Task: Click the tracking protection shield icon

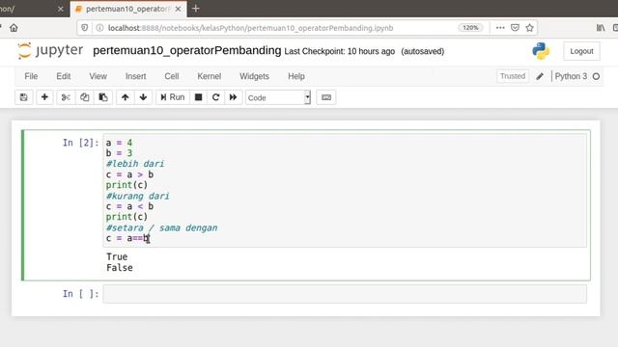Action: pos(85,28)
